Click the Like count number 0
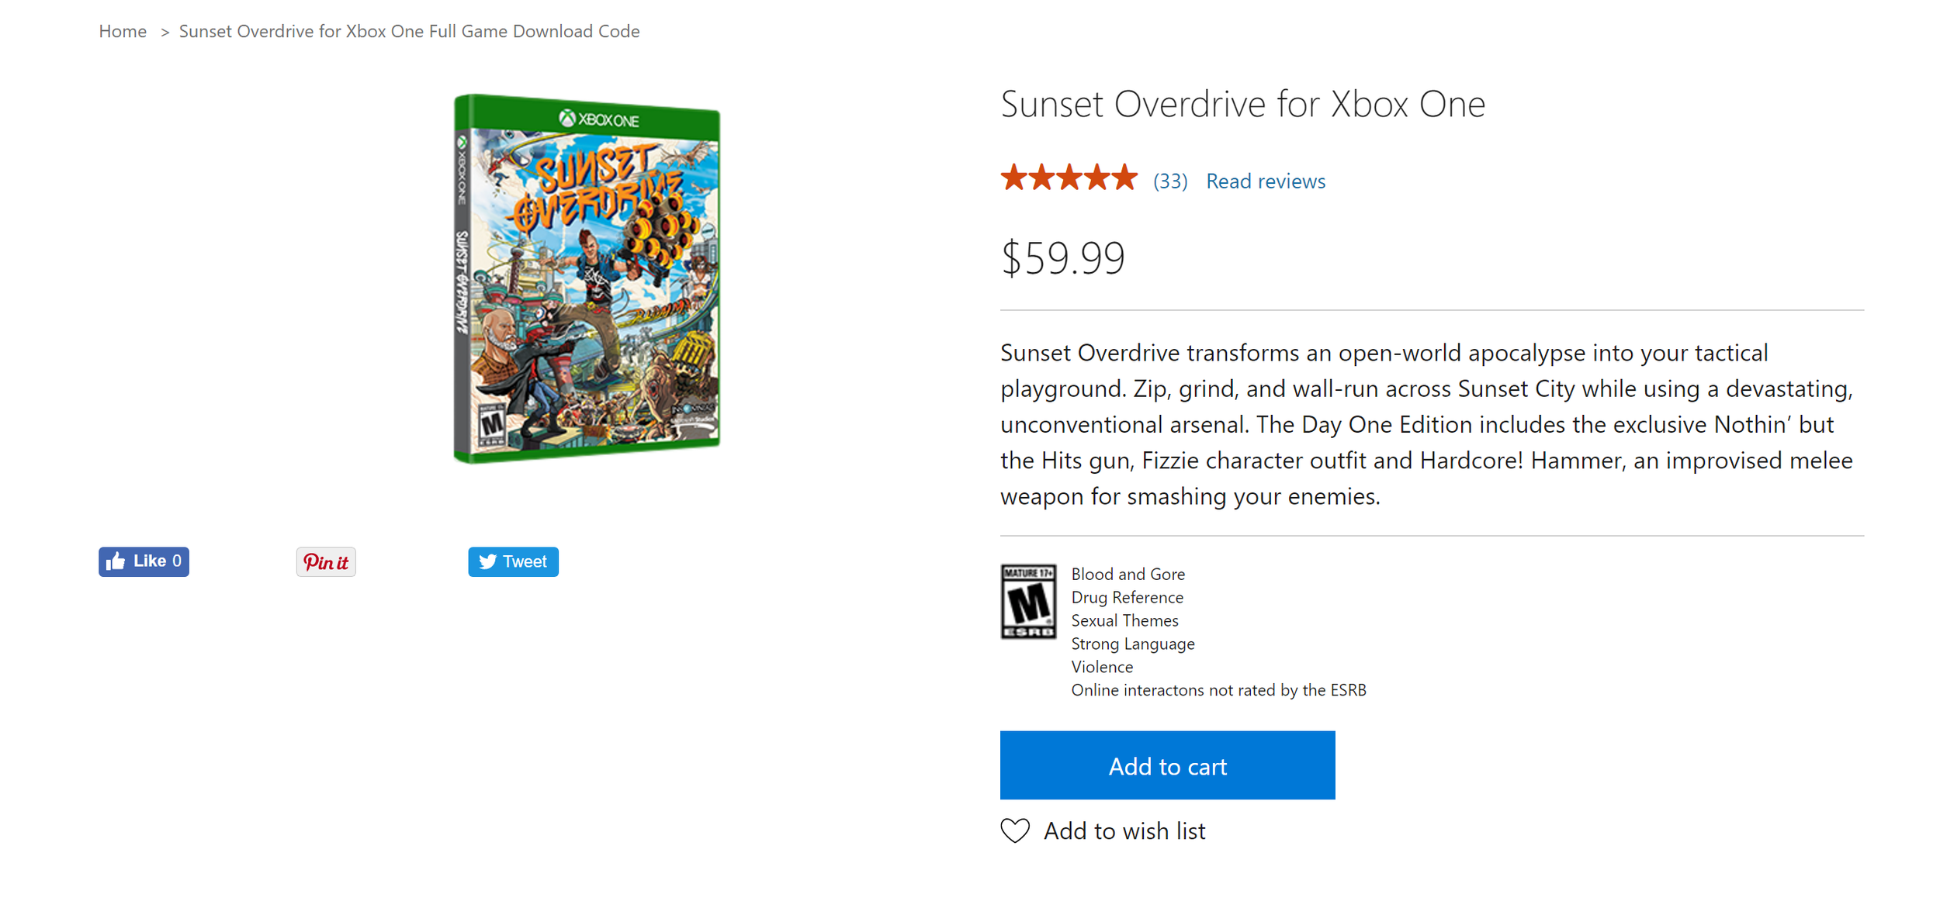1940x908 pixels. click(177, 561)
